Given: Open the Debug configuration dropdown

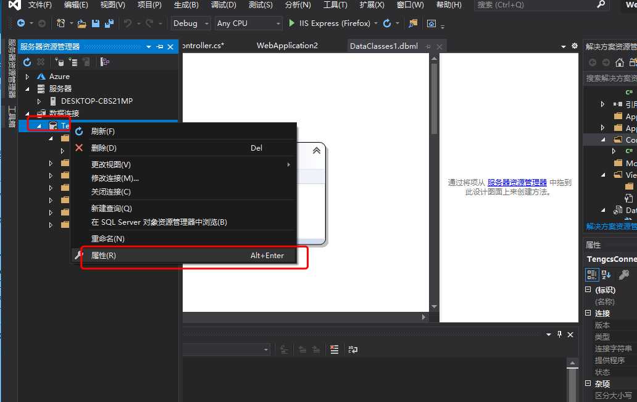Looking at the screenshot, I should point(191,23).
